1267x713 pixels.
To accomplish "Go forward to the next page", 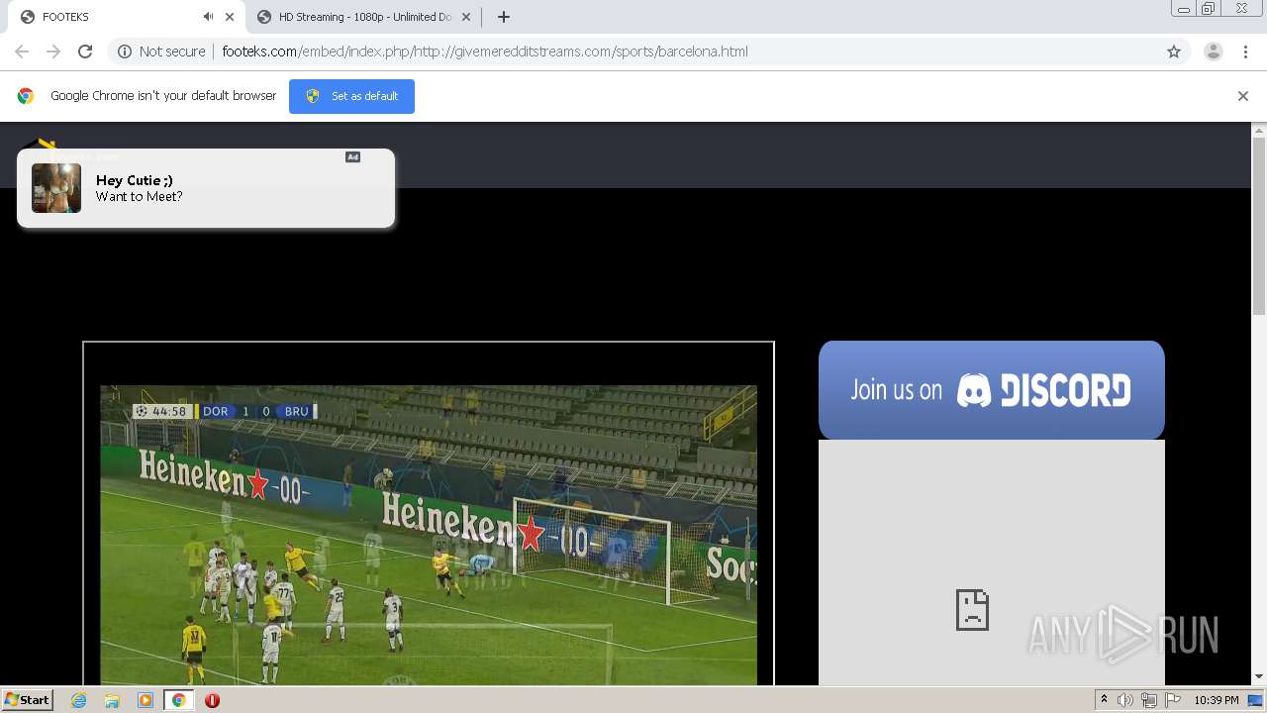I will [53, 51].
